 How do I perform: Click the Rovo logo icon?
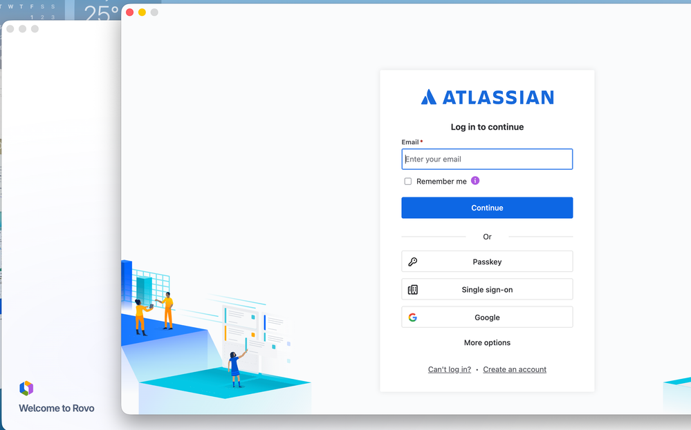[26, 388]
